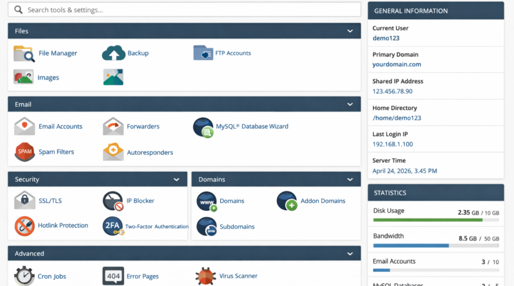Click the Images icon in Files
The height and width of the screenshot is (286, 514).
(x=23, y=77)
